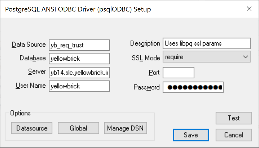Click the Data Source input field

pyautogui.click(x=79, y=45)
